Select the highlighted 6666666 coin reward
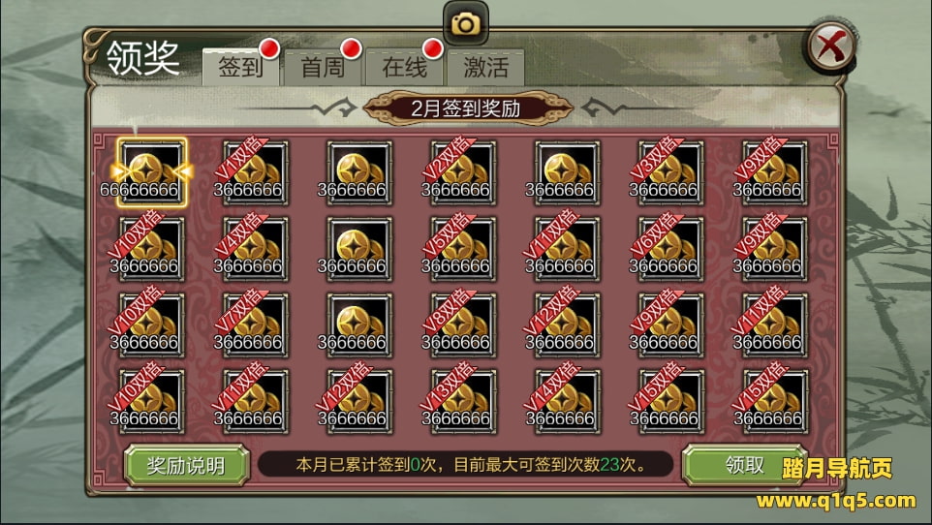The width and height of the screenshot is (932, 525). (x=151, y=172)
